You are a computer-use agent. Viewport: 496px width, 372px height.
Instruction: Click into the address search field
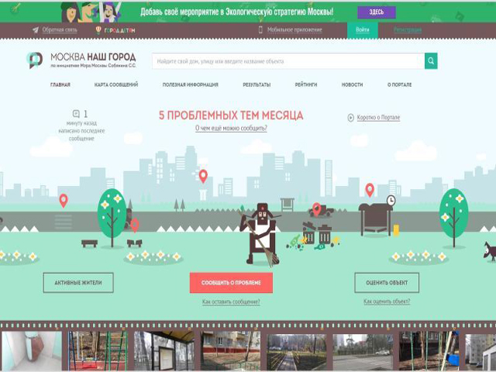click(x=287, y=61)
